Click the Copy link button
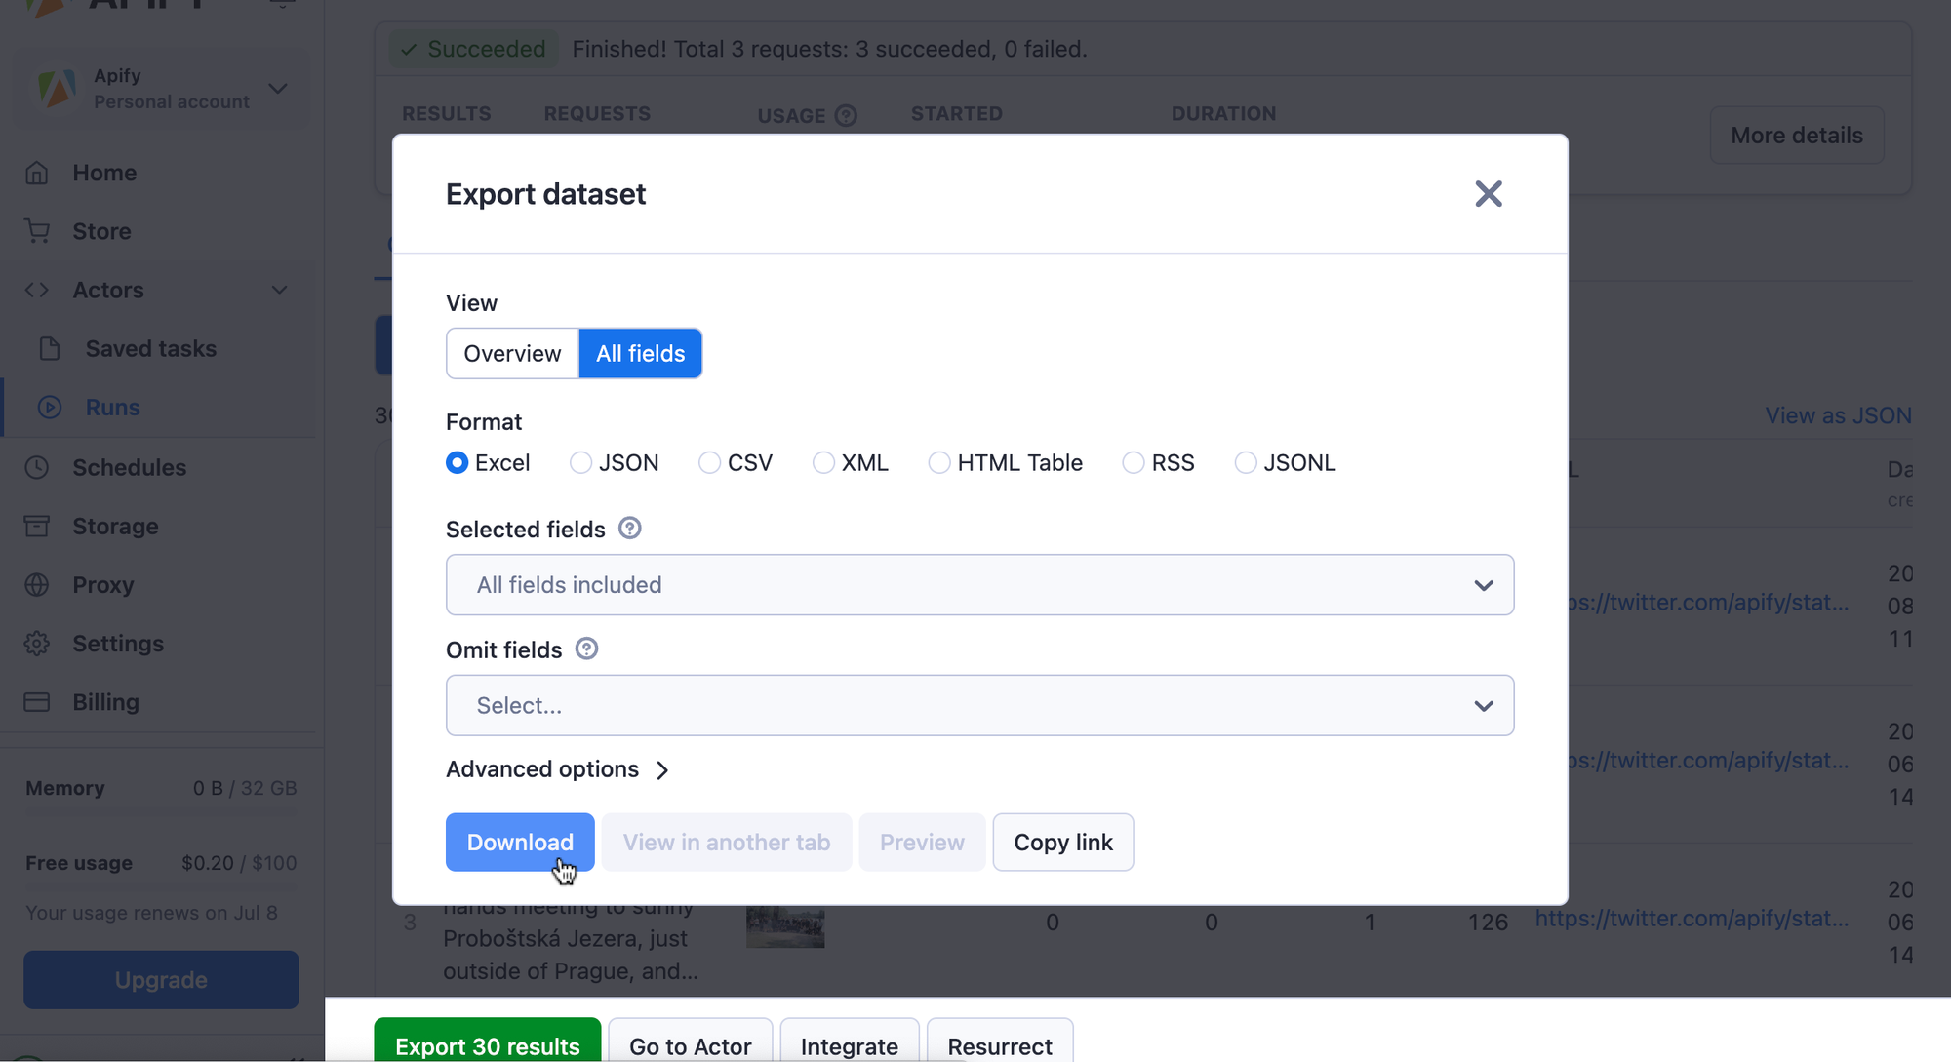The image size is (1951, 1062). coord(1062,842)
